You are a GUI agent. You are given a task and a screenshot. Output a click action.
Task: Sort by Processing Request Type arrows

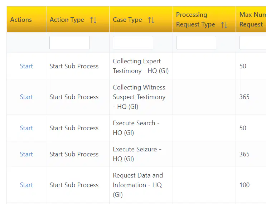[224, 25]
